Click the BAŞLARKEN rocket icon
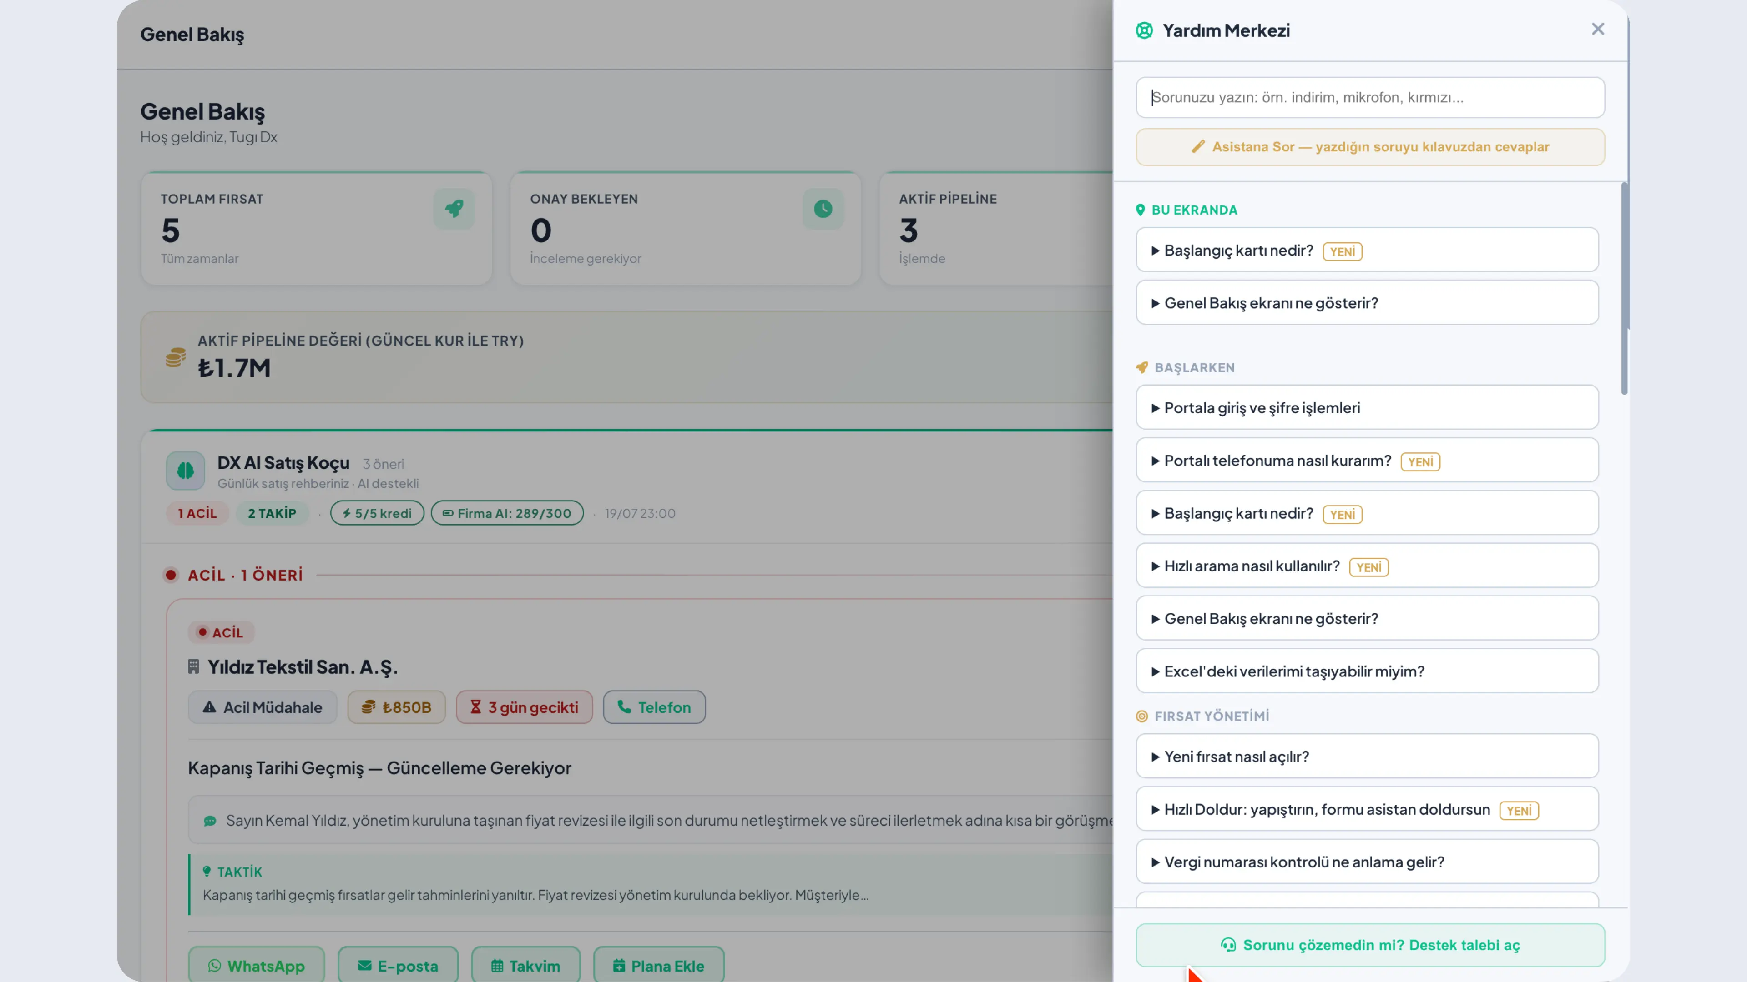This screenshot has height=982, width=1747. (1142, 367)
